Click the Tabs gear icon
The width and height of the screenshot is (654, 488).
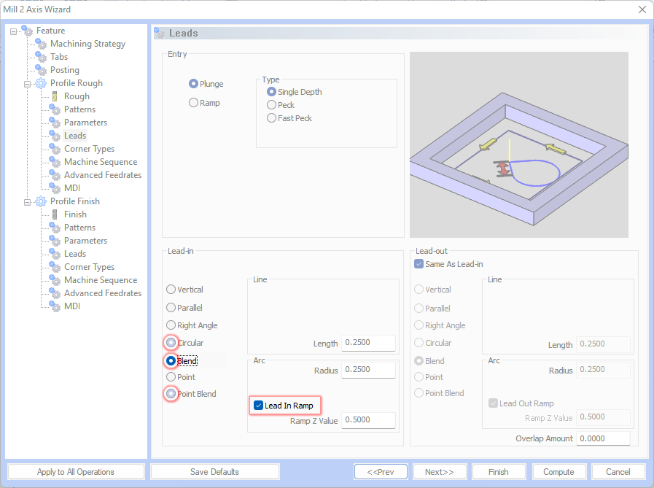point(41,57)
